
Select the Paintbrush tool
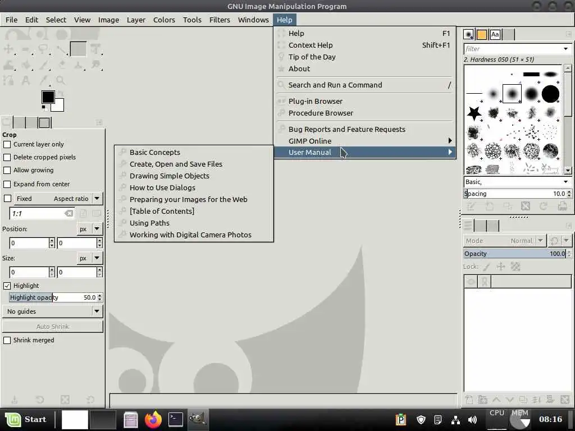[x=43, y=65]
